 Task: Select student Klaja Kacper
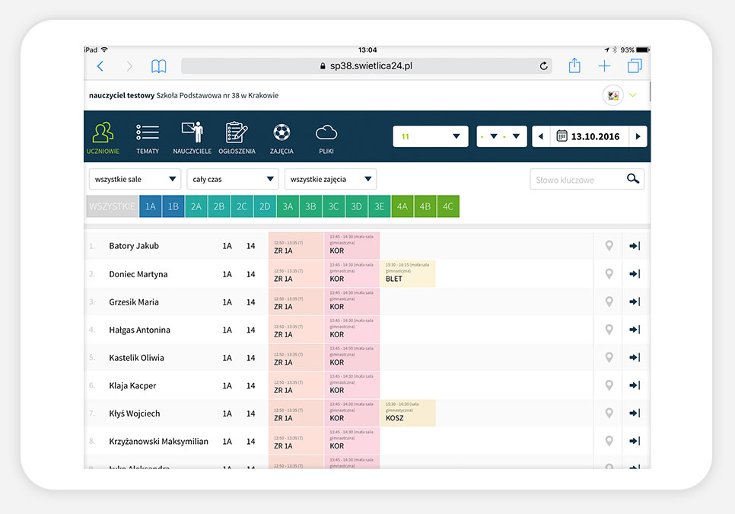(x=132, y=385)
